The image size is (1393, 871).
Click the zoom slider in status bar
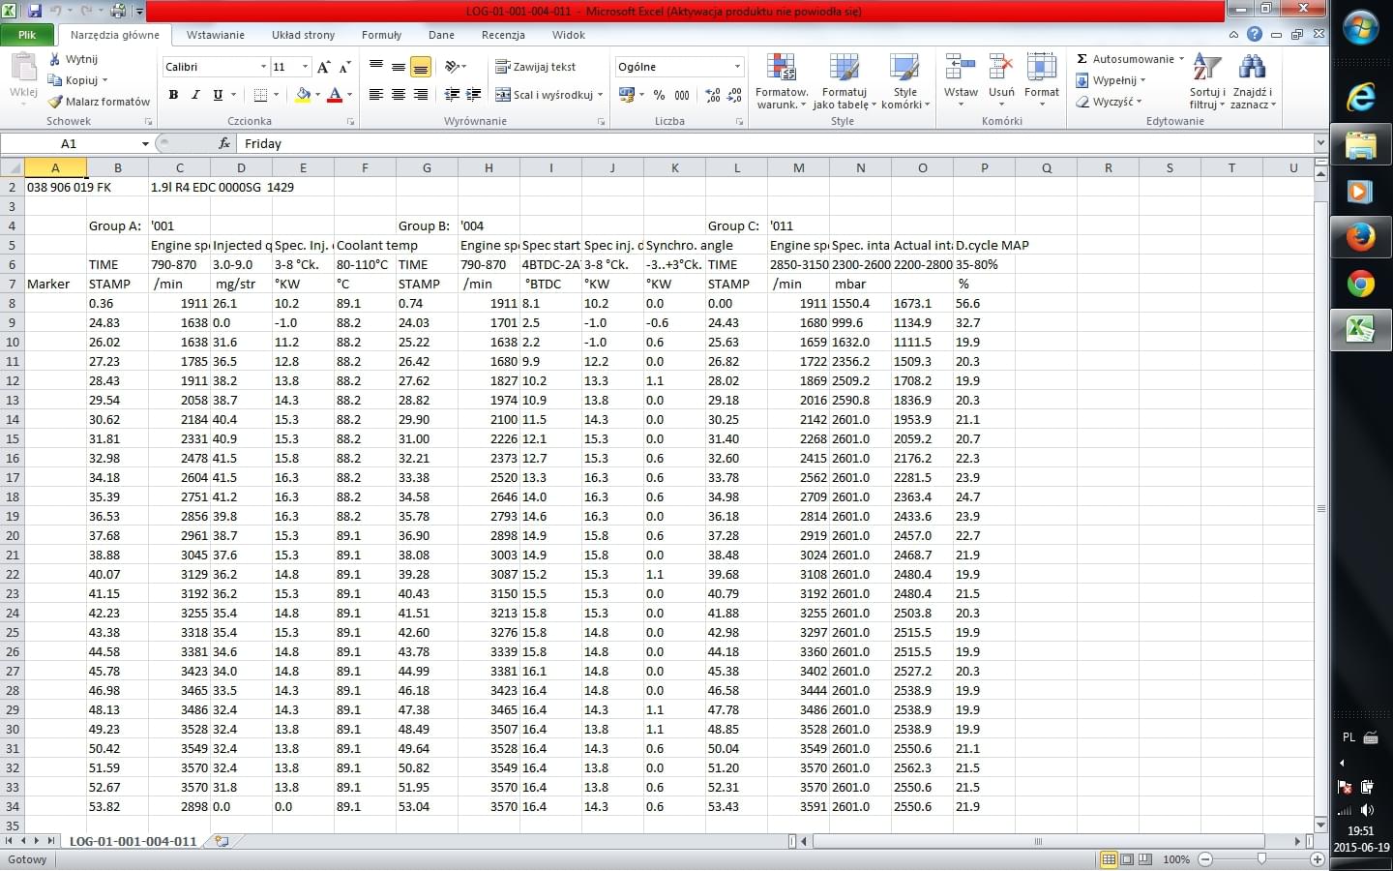coord(1261,859)
